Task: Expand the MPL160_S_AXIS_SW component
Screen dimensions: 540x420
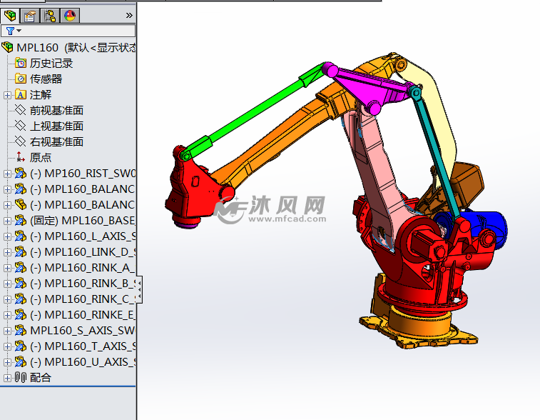Action: (7, 331)
